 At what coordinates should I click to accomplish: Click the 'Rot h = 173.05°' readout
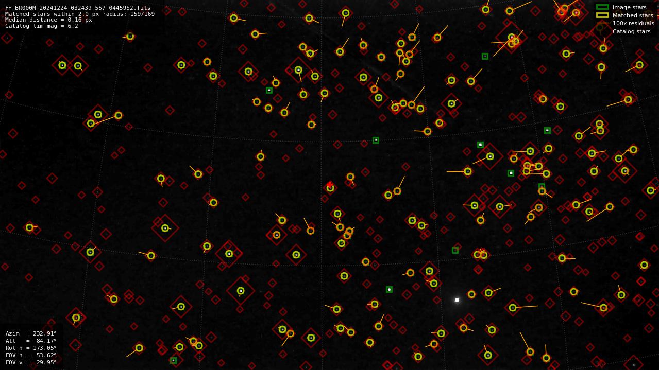[x=31, y=348]
